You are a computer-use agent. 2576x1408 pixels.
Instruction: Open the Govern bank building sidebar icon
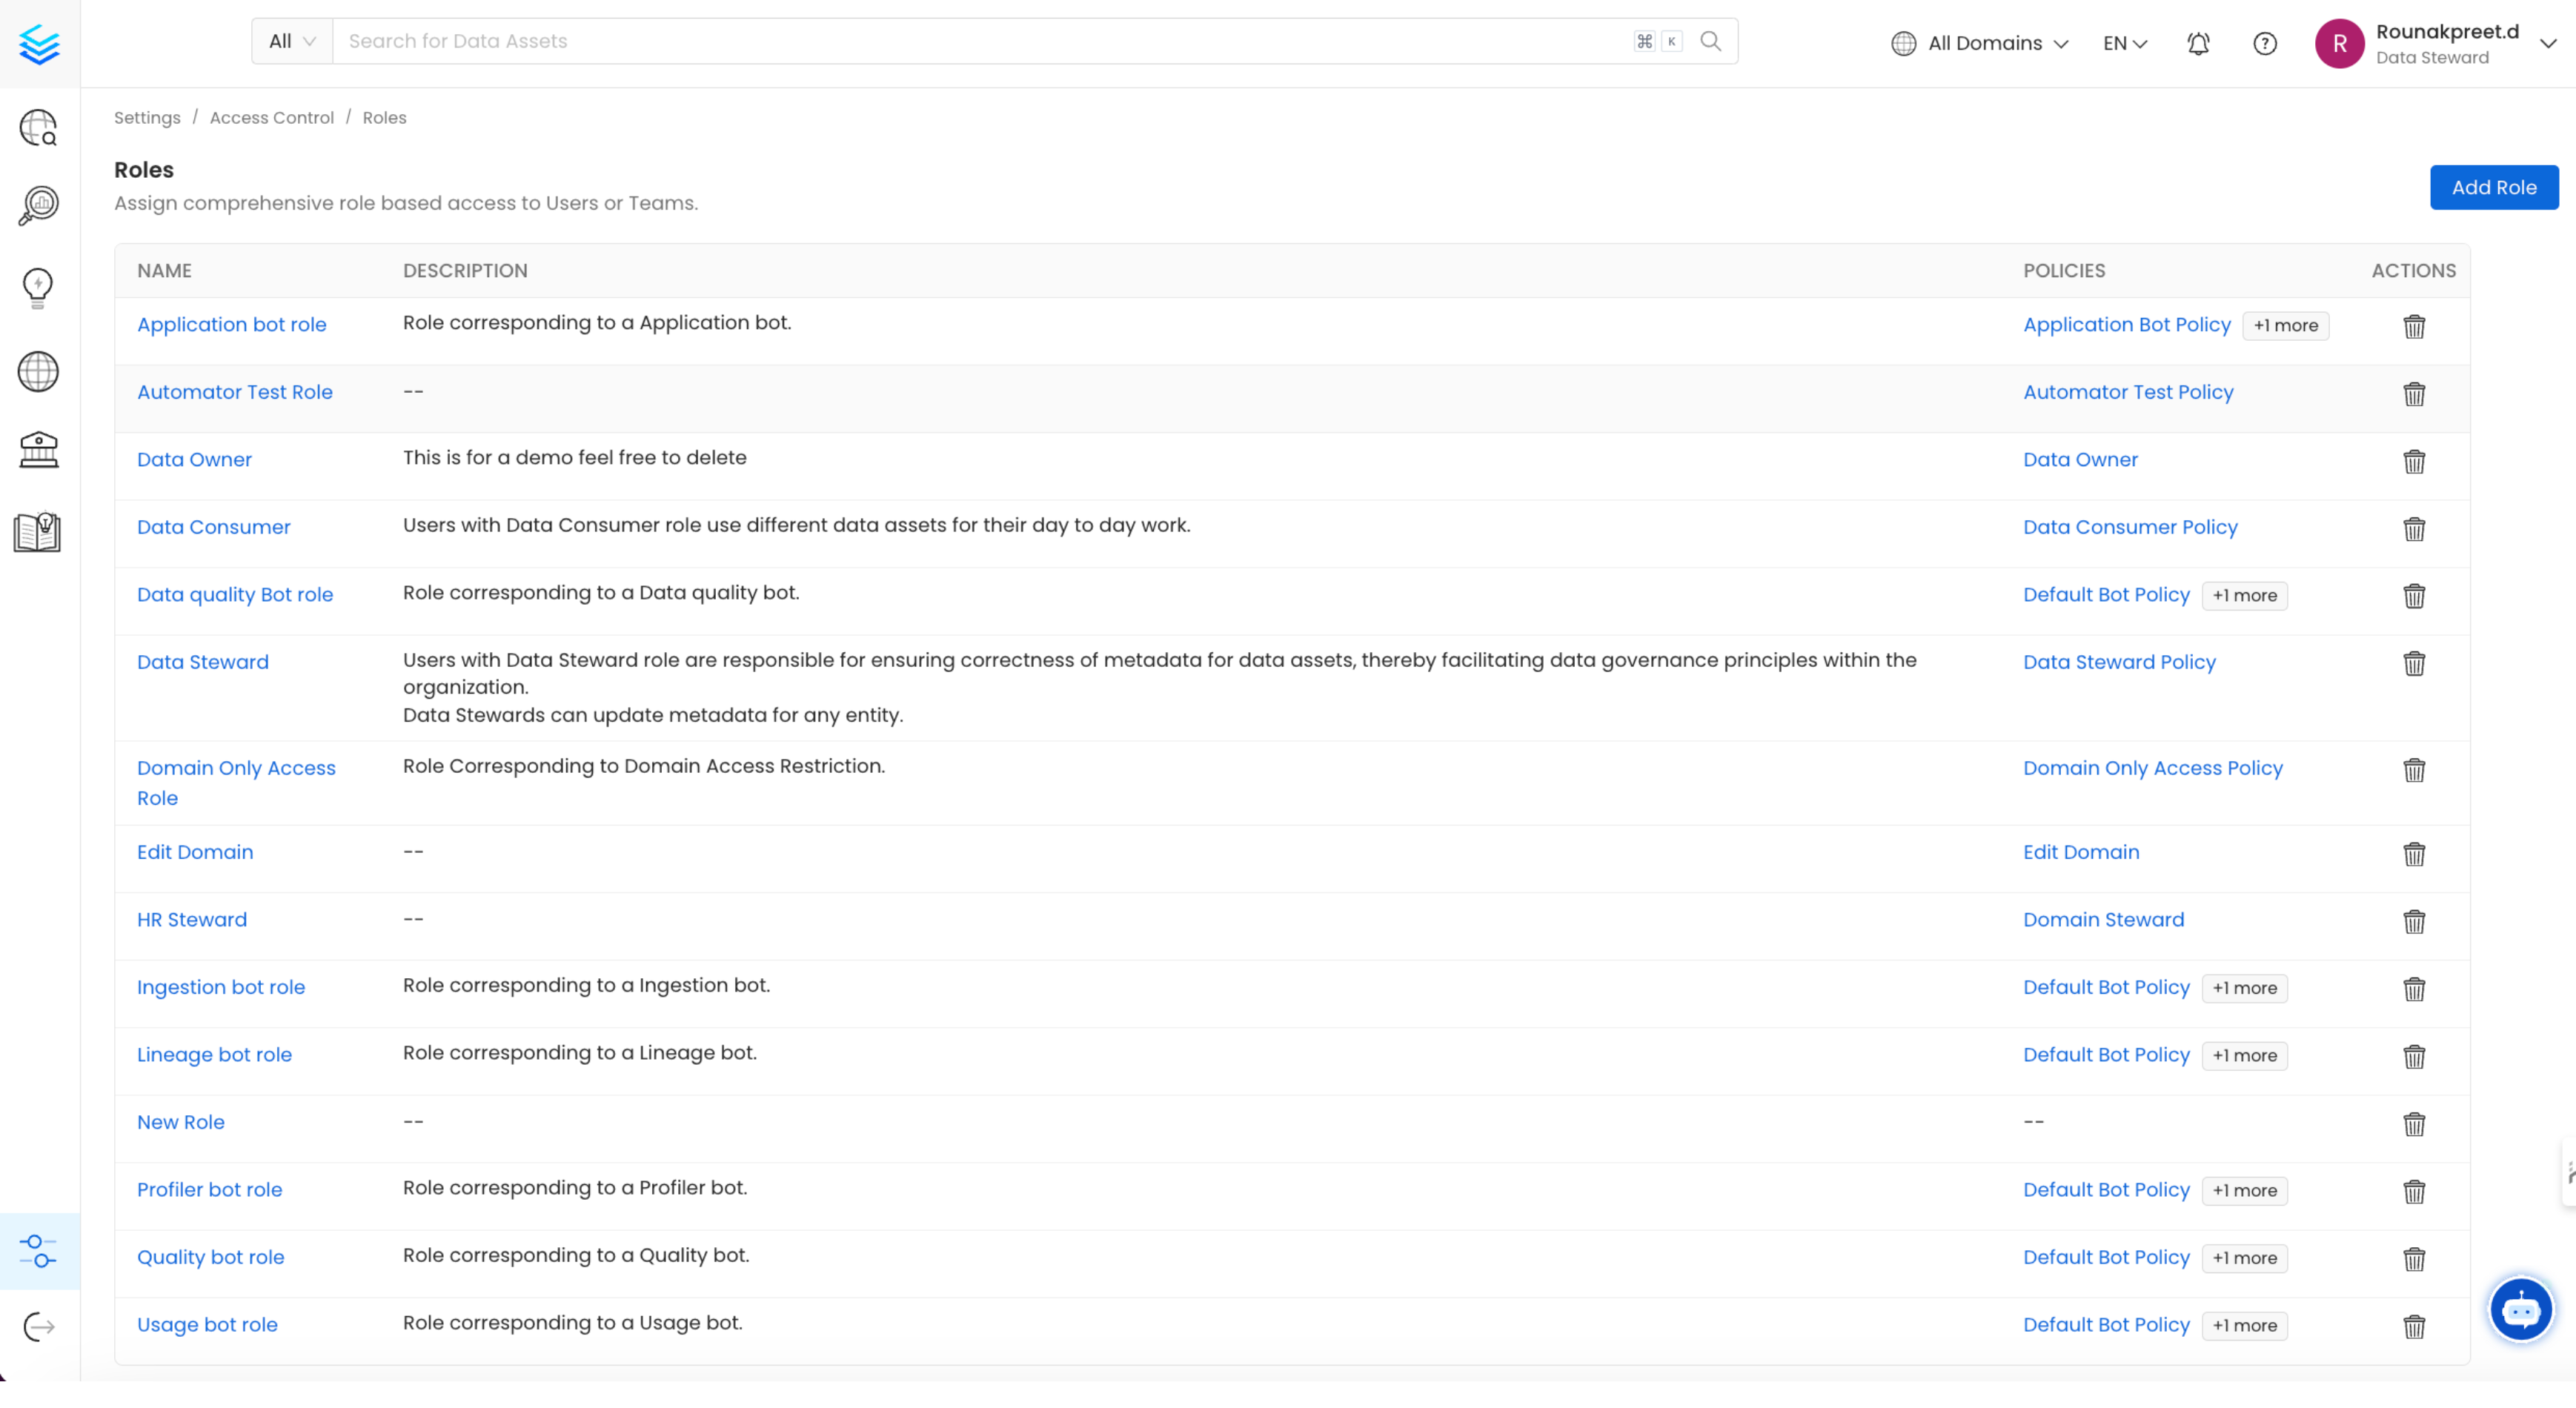click(x=38, y=450)
